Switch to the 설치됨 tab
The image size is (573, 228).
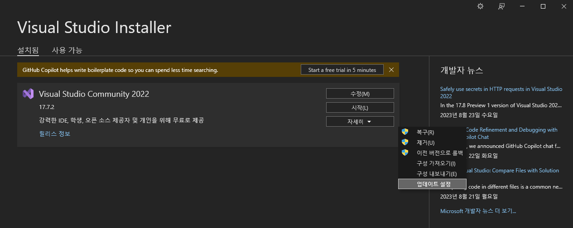(28, 50)
